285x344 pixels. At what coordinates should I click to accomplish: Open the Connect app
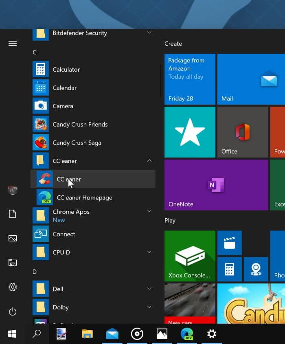(x=93, y=234)
